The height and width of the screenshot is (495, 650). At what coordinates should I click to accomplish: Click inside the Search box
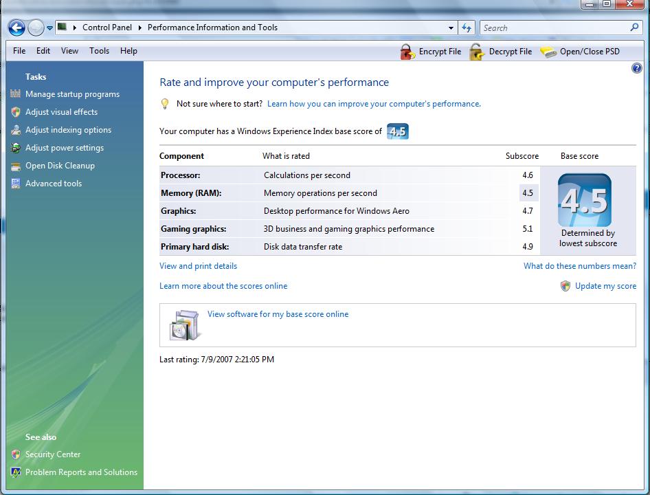click(554, 27)
